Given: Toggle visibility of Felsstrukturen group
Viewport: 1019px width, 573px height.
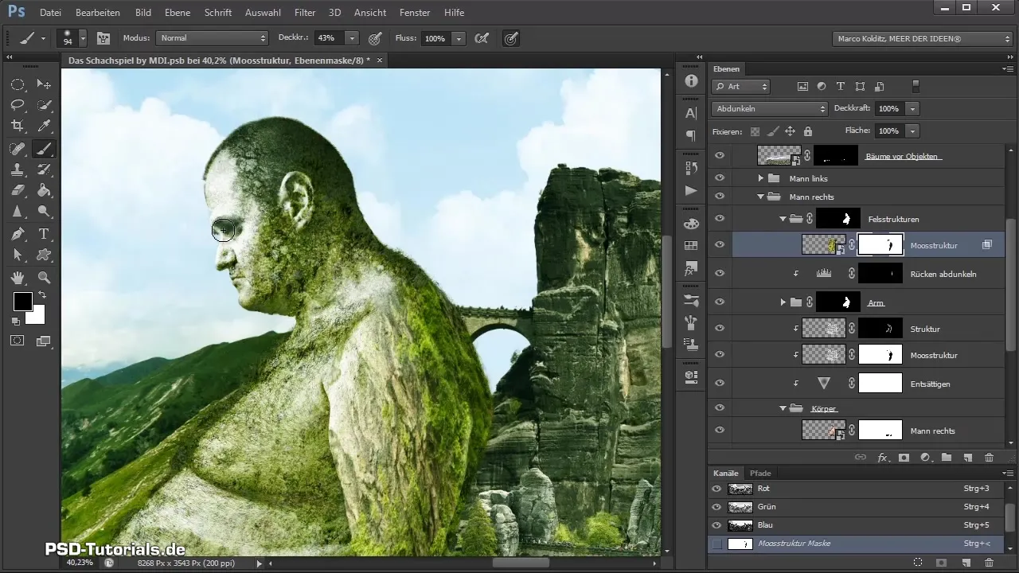Looking at the screenshot, I should coord(720,218).
